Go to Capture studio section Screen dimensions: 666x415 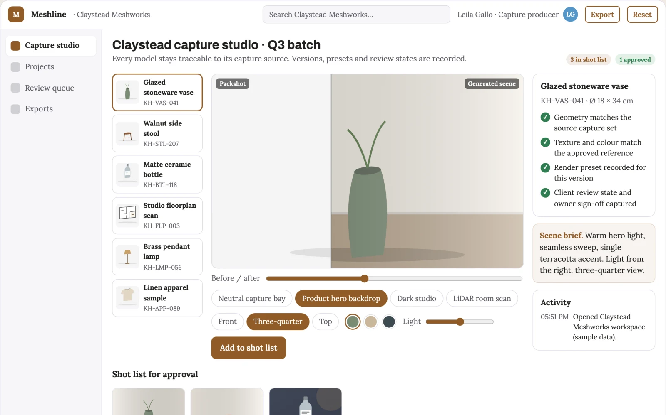pyautogui.click(x=51, y=46)
